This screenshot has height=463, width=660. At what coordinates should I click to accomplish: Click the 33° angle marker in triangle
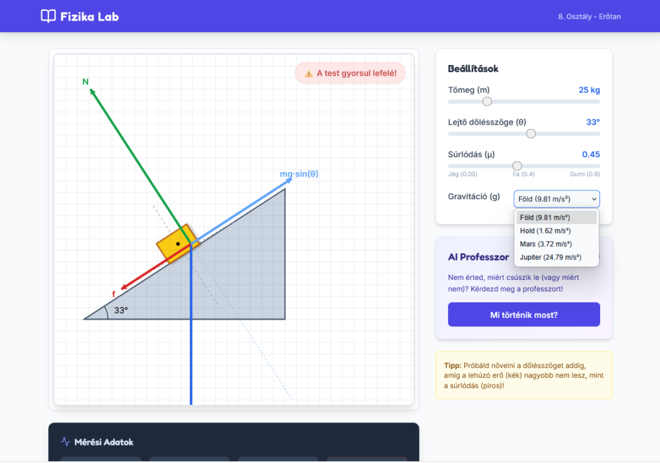(121, 310)
